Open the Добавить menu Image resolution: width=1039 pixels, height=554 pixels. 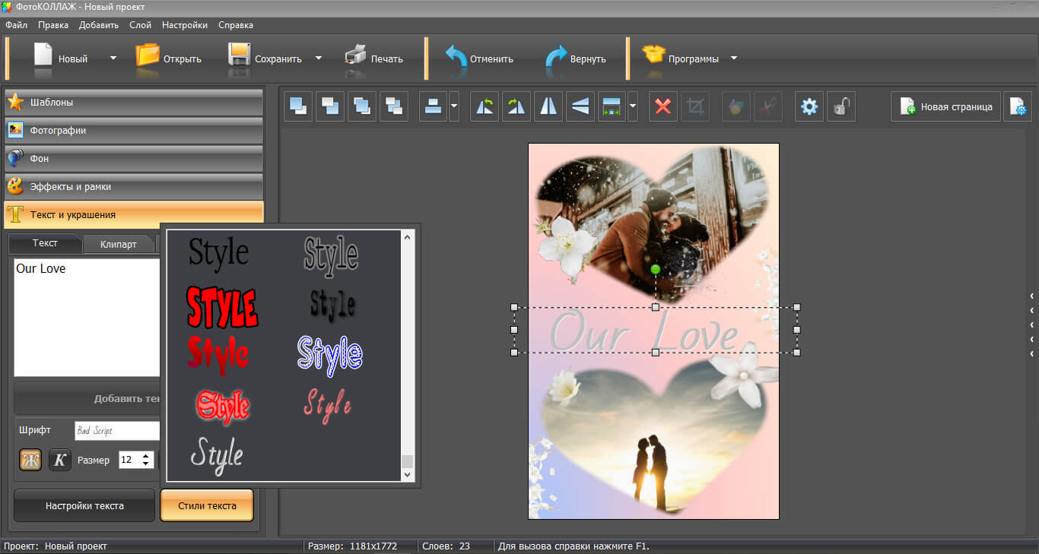(99, 25)
